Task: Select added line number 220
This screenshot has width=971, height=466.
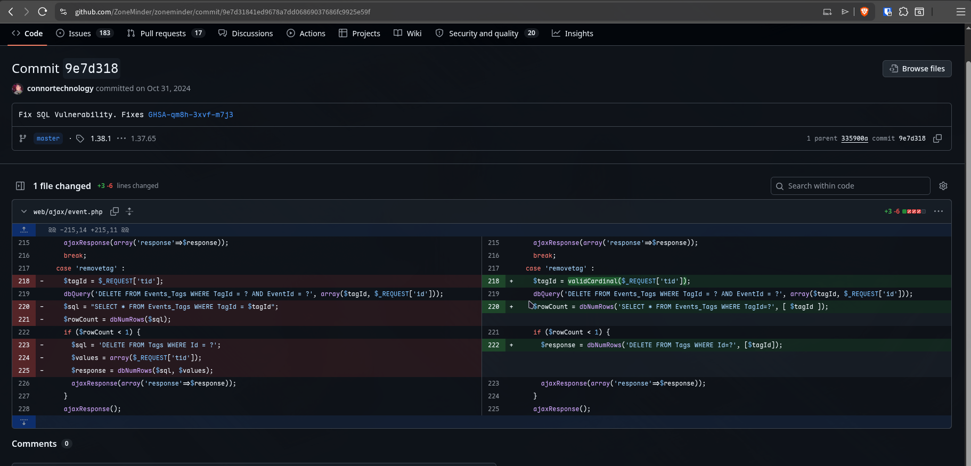Action: point(494,307)
